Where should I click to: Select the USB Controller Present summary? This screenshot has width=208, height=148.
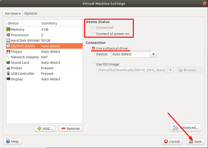(47, 74)
